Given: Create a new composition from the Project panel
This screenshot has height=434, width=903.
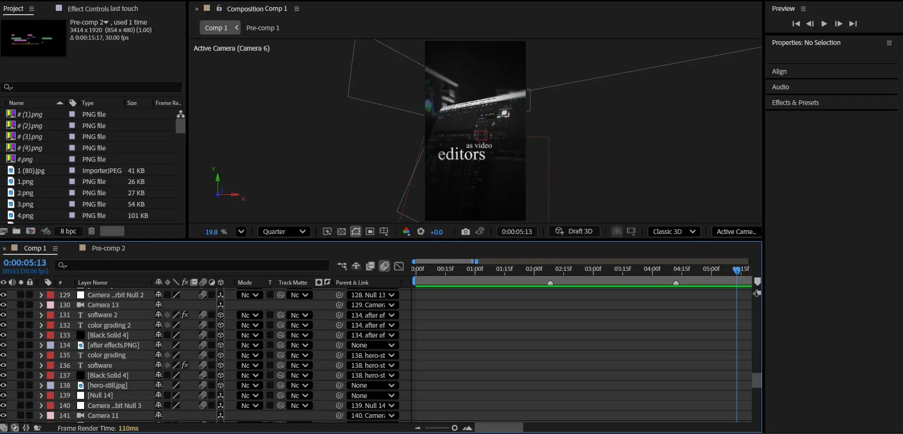Looking at the screenshot, I should [x=31, y=231].
